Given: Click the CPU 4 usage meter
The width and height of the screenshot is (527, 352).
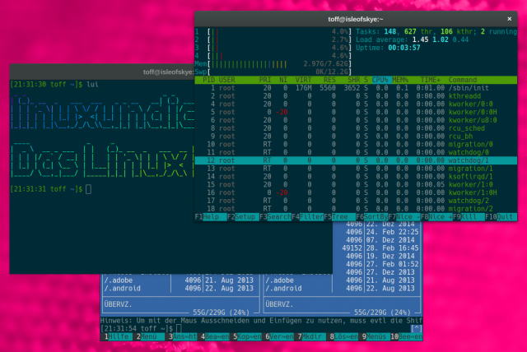Looking at the screenshot, I should point(273,56).
